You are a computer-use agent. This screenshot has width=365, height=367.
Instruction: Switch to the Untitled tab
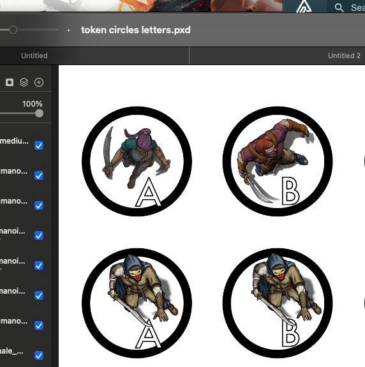point(34,56)
